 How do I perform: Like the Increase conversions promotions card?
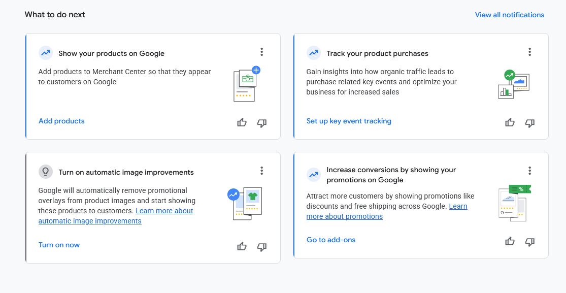[x=510, y=241]
